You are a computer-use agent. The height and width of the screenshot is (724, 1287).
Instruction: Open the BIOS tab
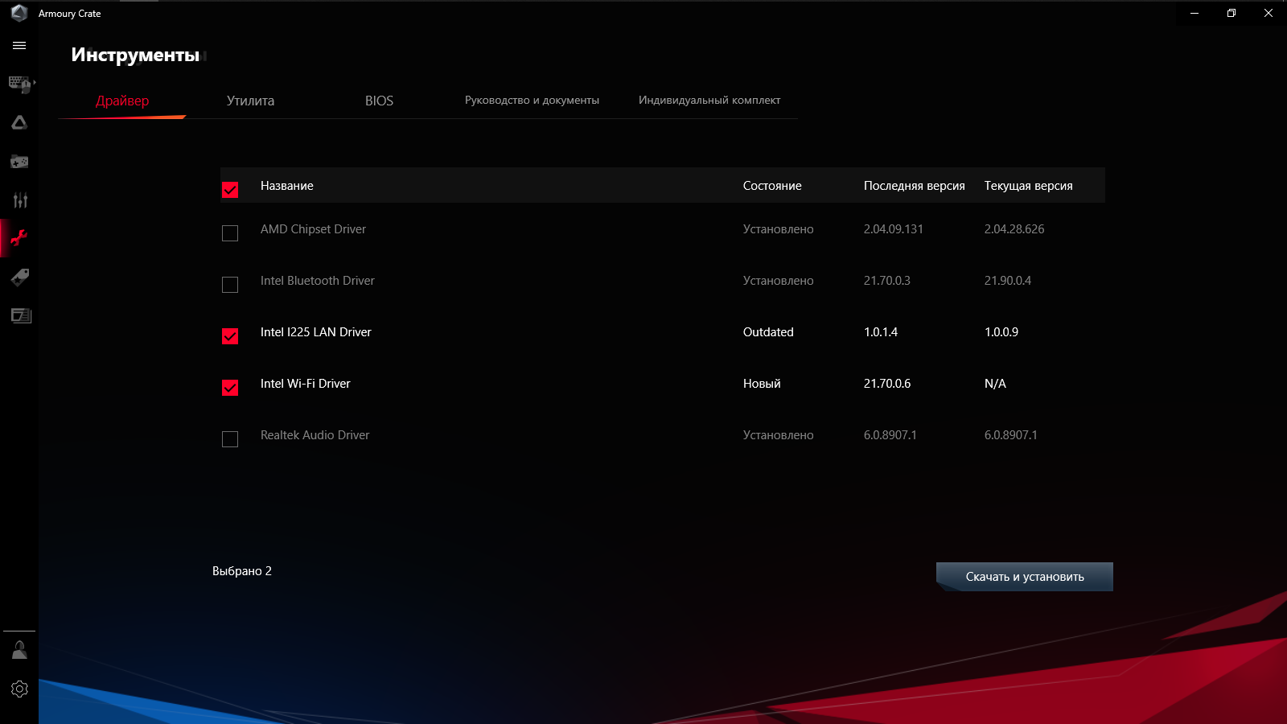(x=379, y=101)
